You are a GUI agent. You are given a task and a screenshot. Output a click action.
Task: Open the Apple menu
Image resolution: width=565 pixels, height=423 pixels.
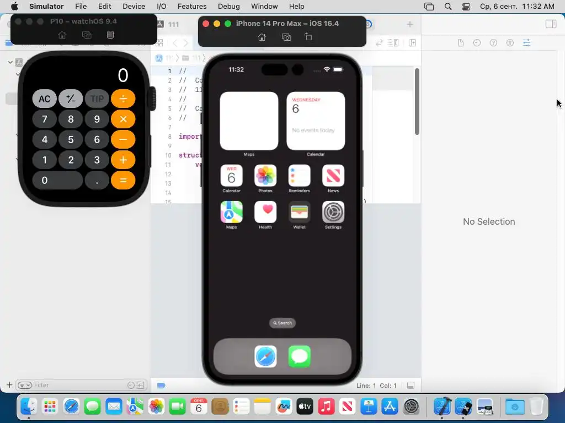click(14, 7)
